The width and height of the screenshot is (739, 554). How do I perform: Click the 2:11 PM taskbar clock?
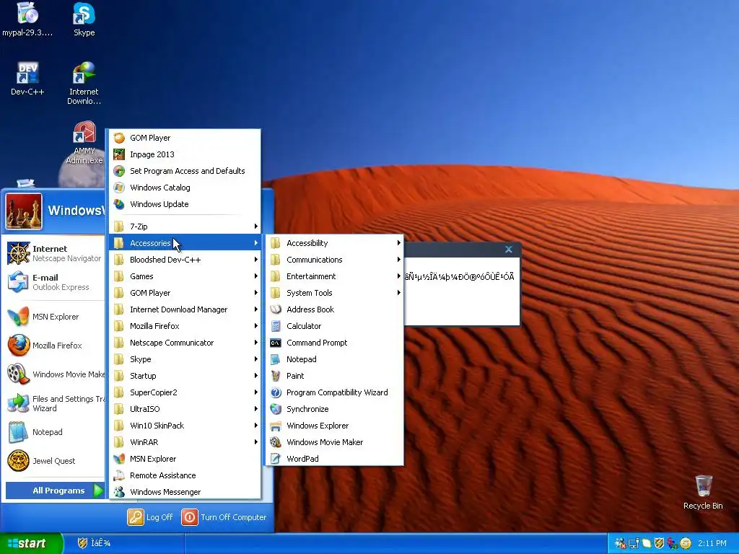712,543
